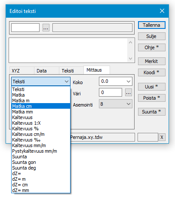Click the text area scroll down arrow

pyautogui.click(x=130, y=58)
